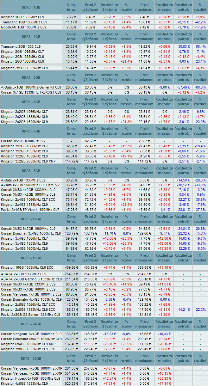Click Transcend 1GB 1333MHz CL9 product name
The height and width of the screenshot is (386, 208).
pos(24,22)
